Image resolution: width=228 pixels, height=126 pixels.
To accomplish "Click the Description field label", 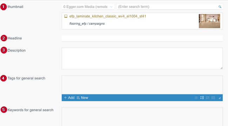I will (x=16, y=50).
